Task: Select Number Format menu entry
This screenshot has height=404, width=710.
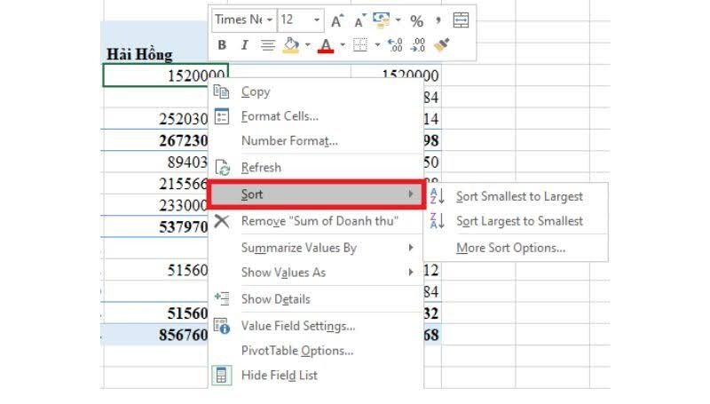Action: (x=316, y=141)
